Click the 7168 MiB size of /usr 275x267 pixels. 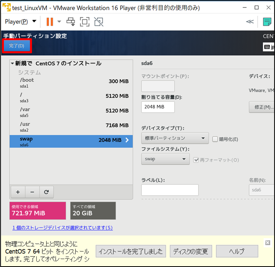[x=117, y=125]
